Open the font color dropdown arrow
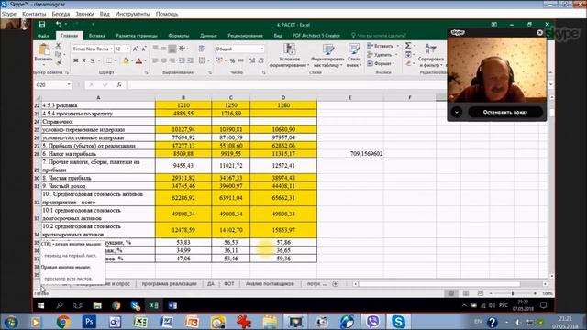This screenshot has height=330, width=587. [x=145, y=61]
